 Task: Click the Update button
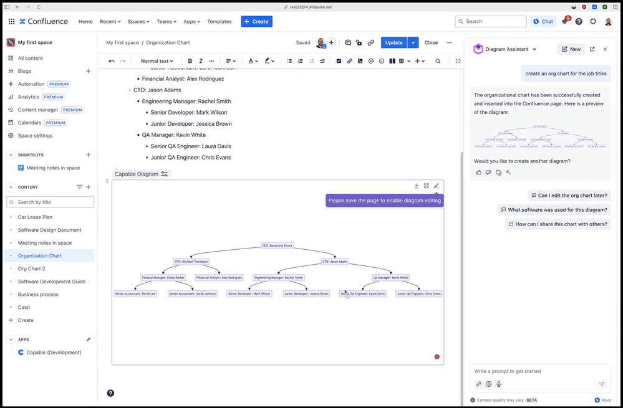pyautogui.click(x=394, y=42)
